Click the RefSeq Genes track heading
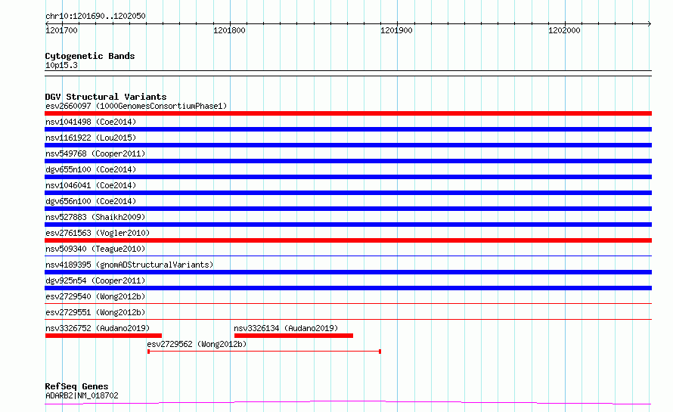Viewport: 673px width, 412px height. pos(76,387)
